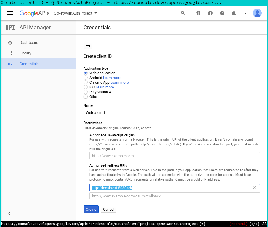Open the free trial gift icon
Screen dimensions: 268x227
click(x=198, y=13)
